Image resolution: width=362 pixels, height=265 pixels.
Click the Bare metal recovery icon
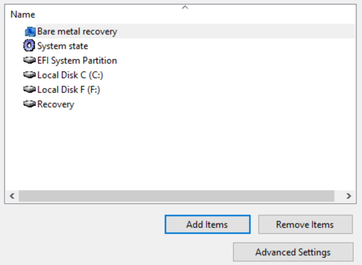coord(30,31)
